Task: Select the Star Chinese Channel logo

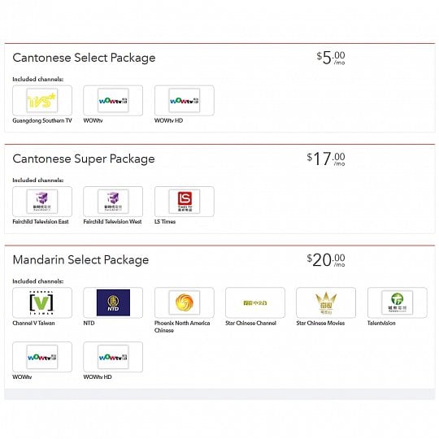Action: click(x=255, y=302)
